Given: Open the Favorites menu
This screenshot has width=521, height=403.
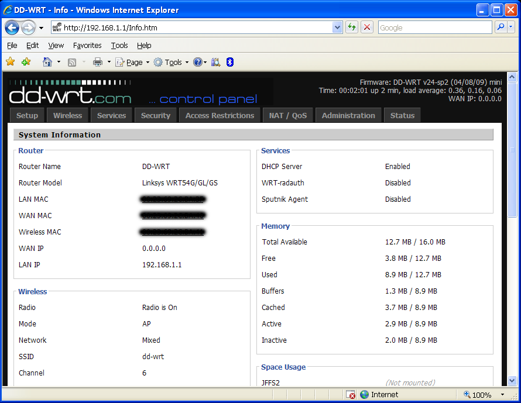Looking at the screenshot, I should click(x=87, y=46).
